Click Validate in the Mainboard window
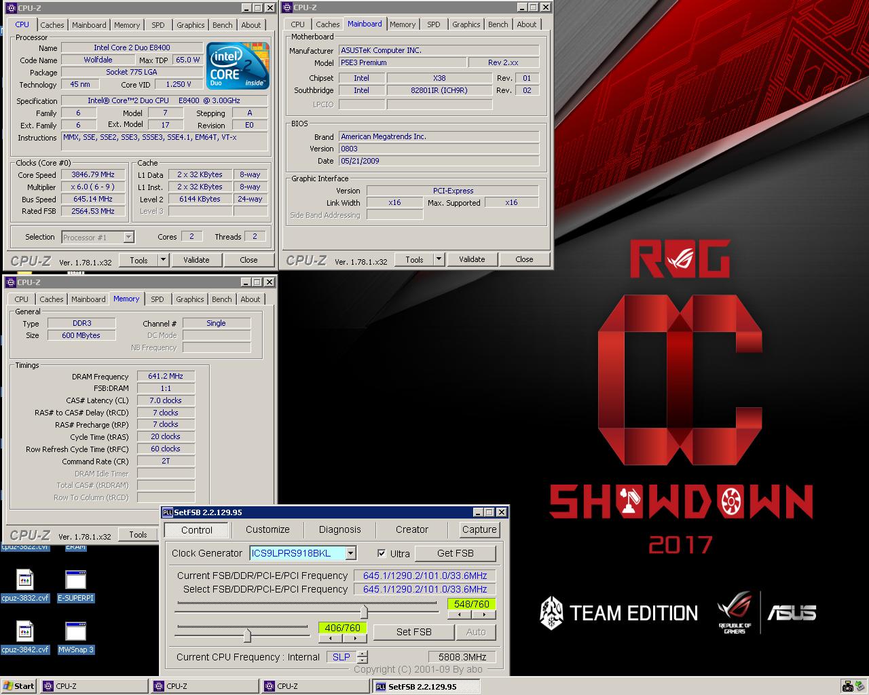869x695 pixels. tap(472, 259)
